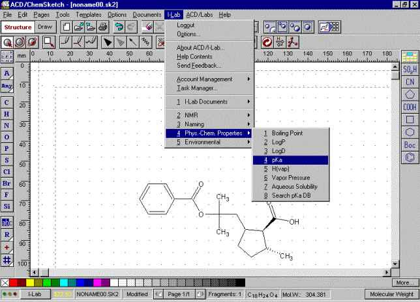Insert the cyclohexane ring template
The height and width of the screenshot is (302, 420).
410,132
